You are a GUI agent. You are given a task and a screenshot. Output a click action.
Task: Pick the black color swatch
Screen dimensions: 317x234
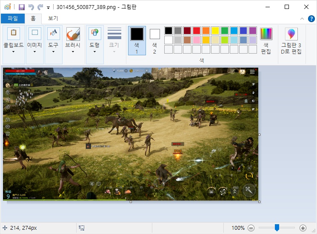click(168, 31)
